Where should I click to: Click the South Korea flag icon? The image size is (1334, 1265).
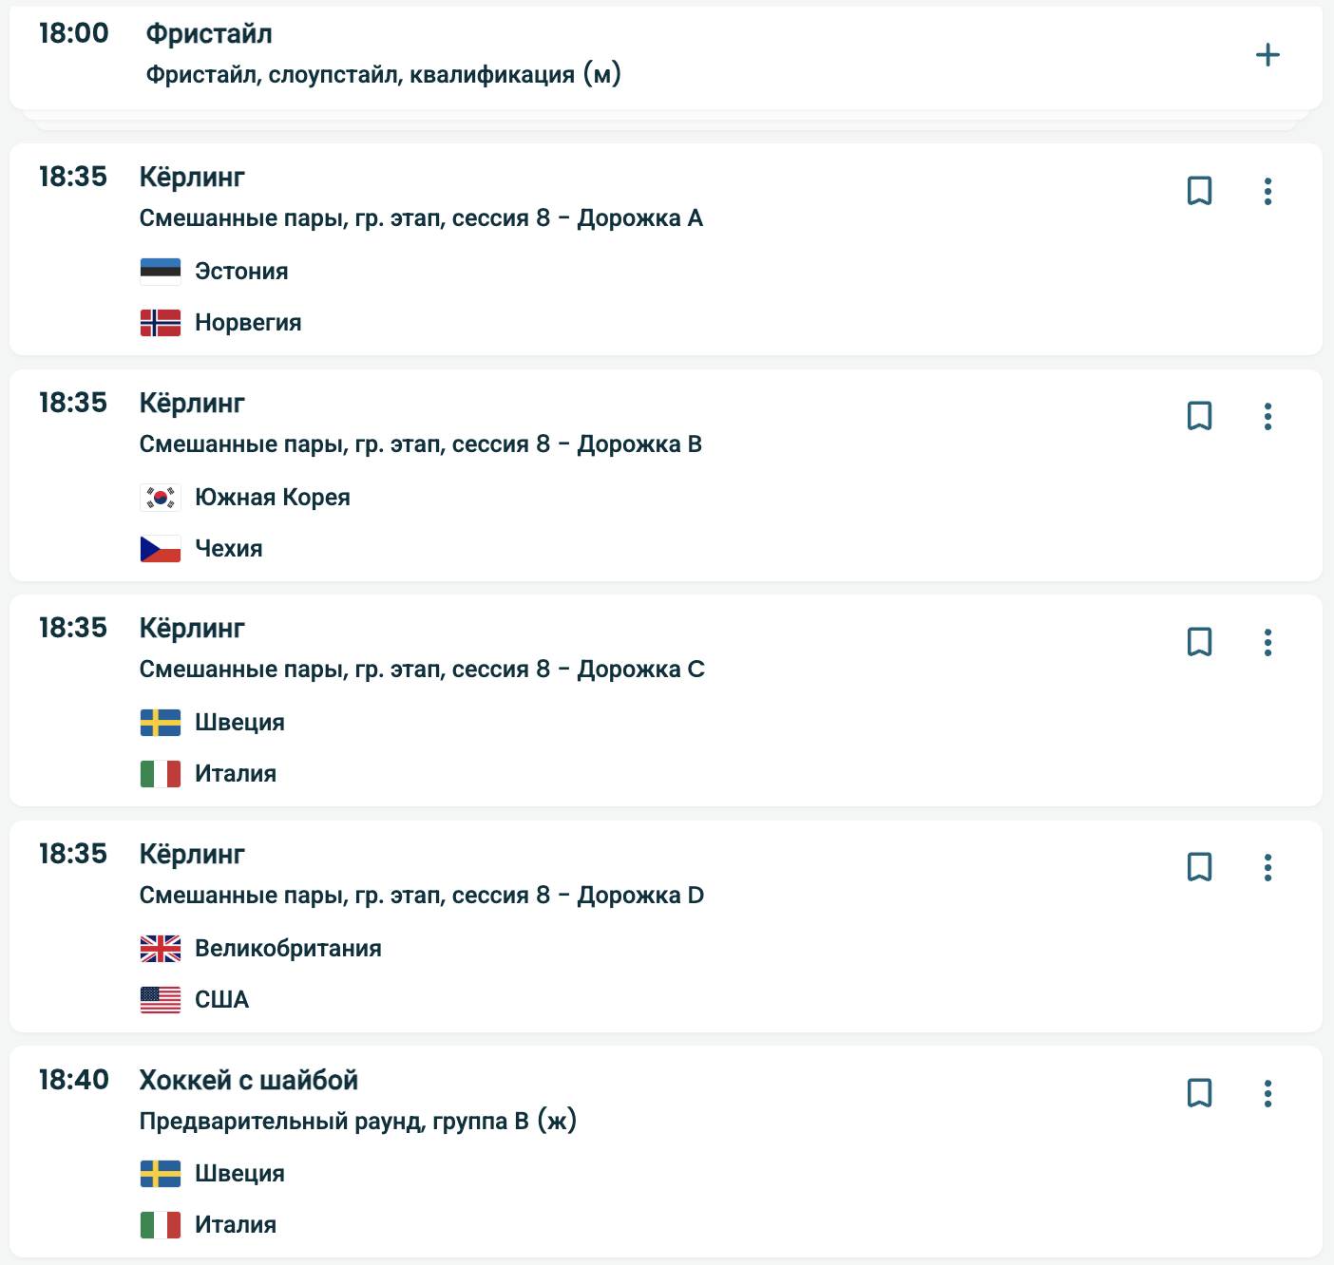(x=161, y=498)
